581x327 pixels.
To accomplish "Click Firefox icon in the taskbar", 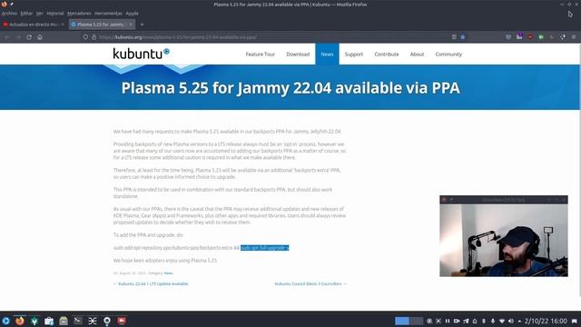I will (20, 321).
